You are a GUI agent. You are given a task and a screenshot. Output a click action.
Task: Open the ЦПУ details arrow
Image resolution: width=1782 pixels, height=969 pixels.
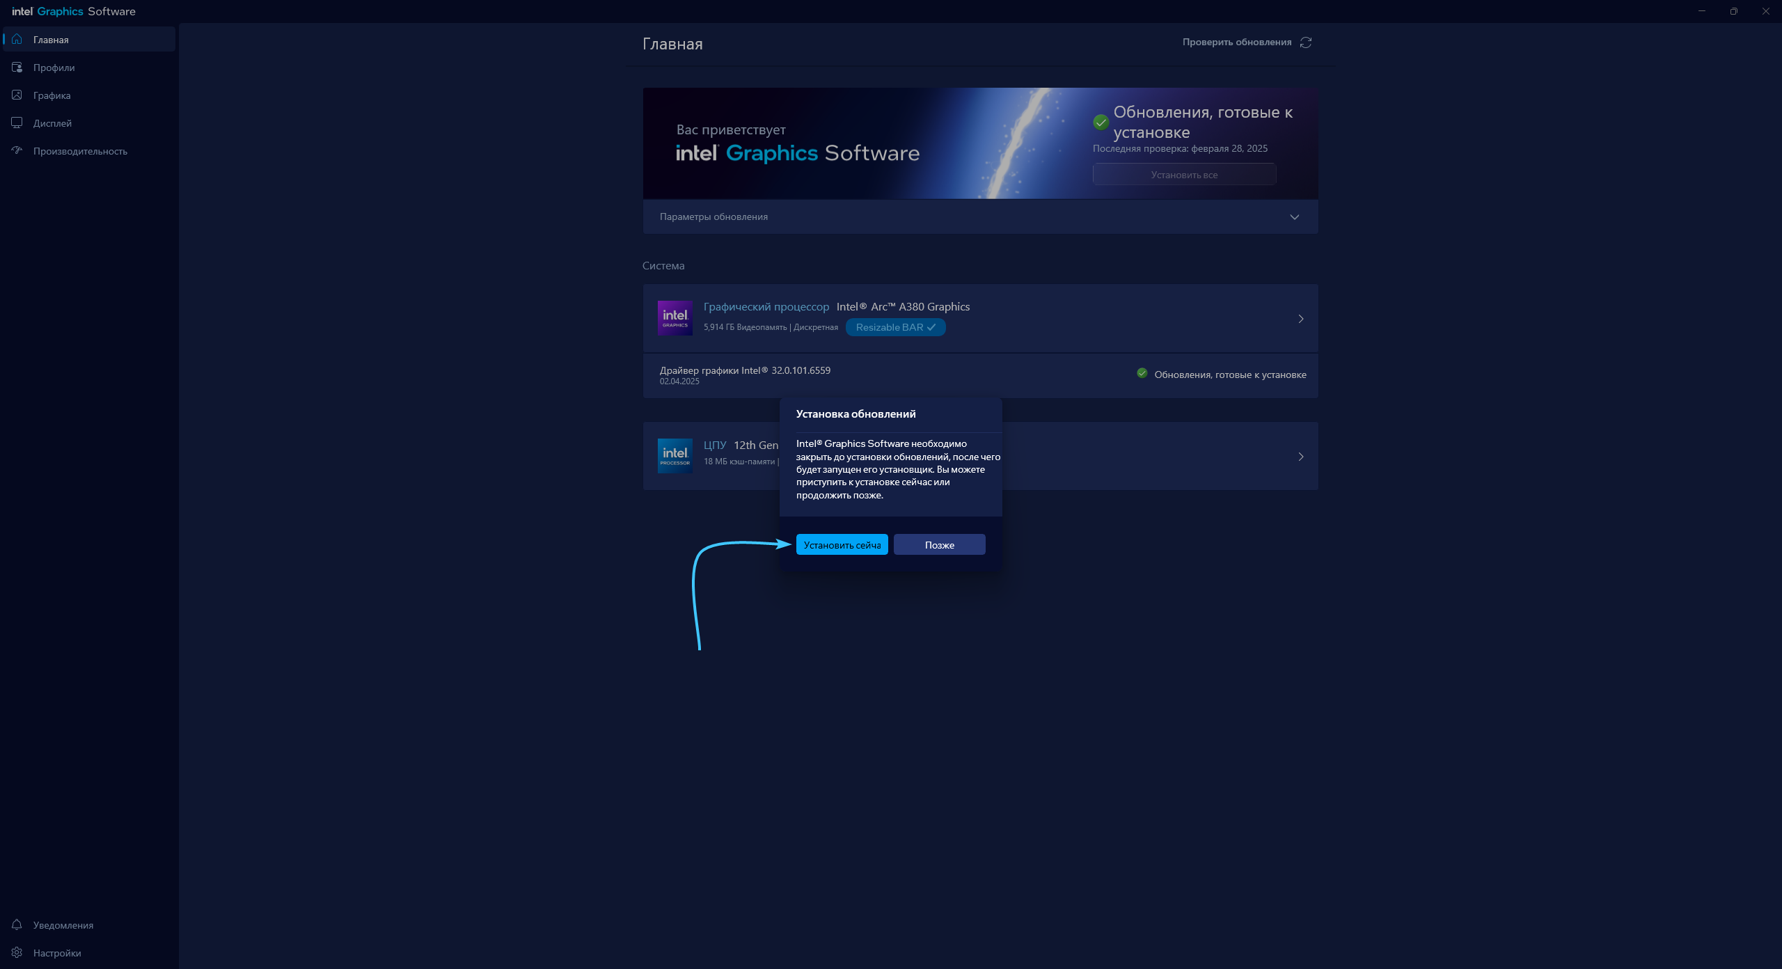[x=1300, y=457]
